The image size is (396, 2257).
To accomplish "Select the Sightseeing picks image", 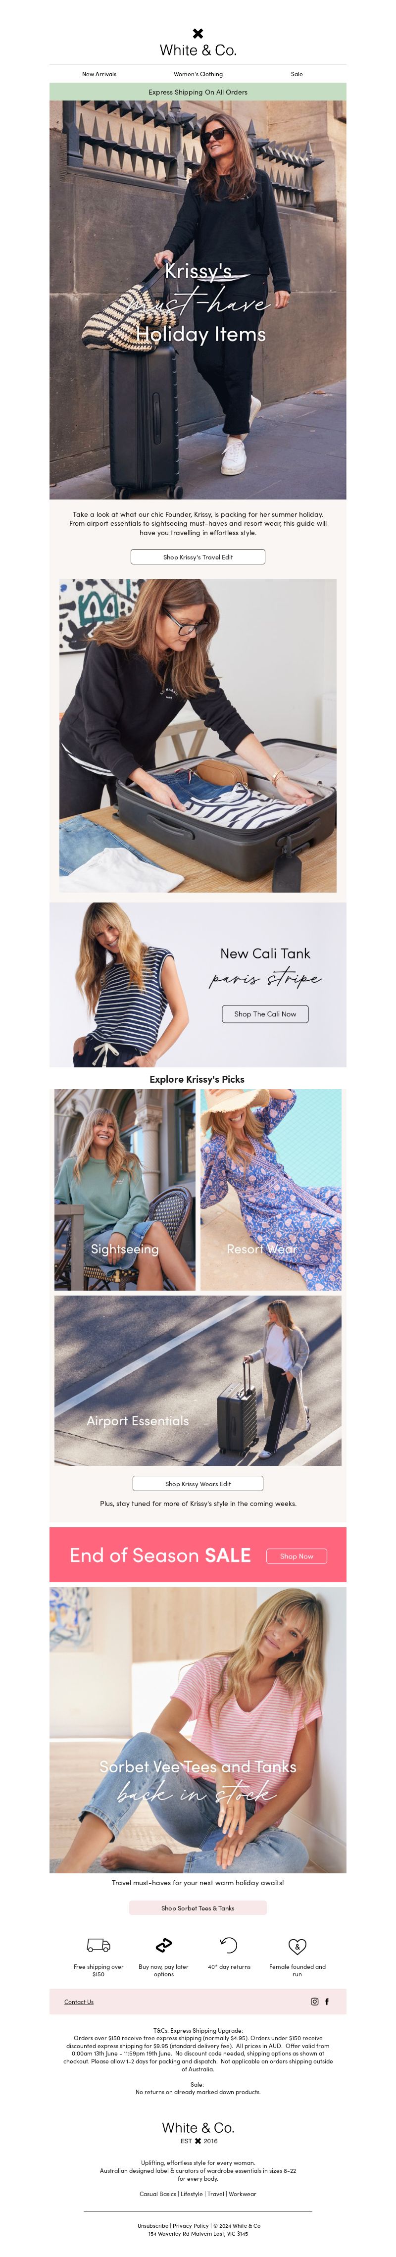I will pyautogui.click(x=124, y=1190).
